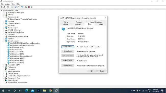166x93 pixels.
Task: Open Mail app from taskbar
Action: coord(32,90)
